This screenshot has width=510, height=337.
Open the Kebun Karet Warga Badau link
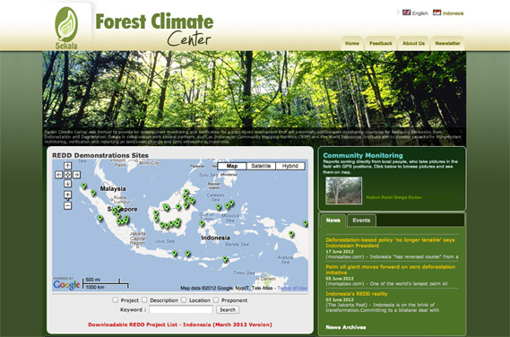click(393, 197)
